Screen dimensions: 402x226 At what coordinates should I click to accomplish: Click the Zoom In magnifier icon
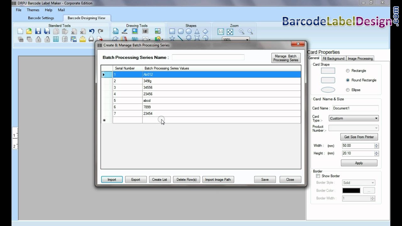click(242, 31)
